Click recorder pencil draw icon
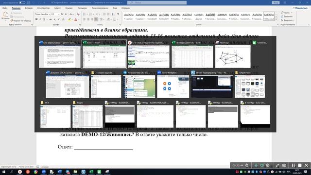 point(277,165)
